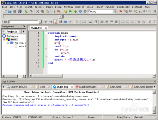This screenshot has height=120, width=158.
Task: Open the Plugins menu
Action: tap(110, 7)
